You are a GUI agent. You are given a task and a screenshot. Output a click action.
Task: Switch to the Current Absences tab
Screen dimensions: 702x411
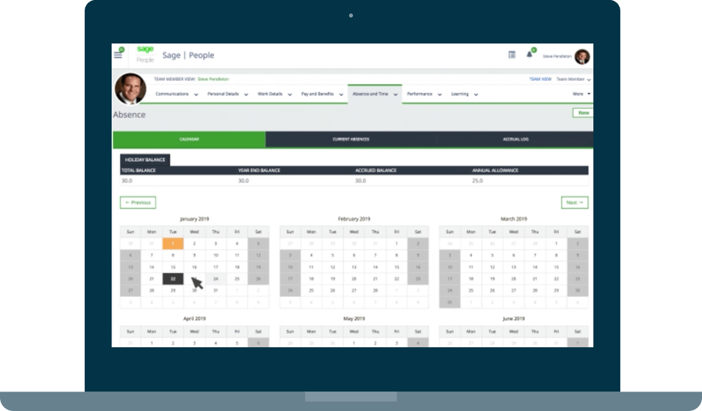351,139
